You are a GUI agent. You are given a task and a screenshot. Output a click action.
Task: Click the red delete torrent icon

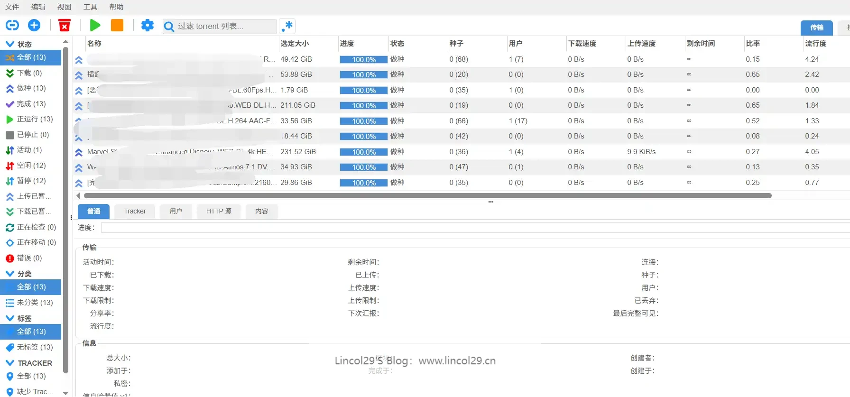click(x=65, y=26)
